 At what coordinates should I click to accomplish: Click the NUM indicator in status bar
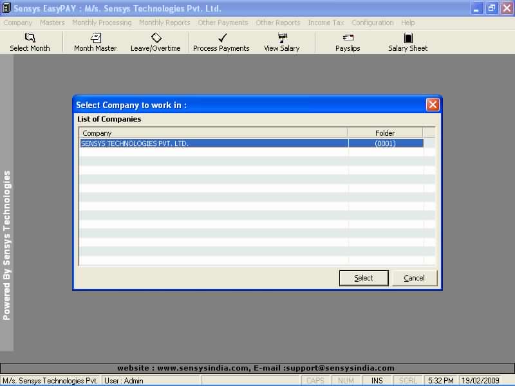click(346, 381)
